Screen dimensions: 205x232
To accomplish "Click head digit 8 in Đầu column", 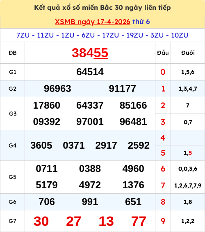I will click(x=163, y=202).
